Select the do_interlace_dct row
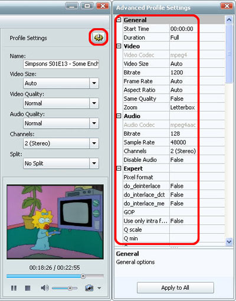236x301 pixels. (x=174, y=195)
